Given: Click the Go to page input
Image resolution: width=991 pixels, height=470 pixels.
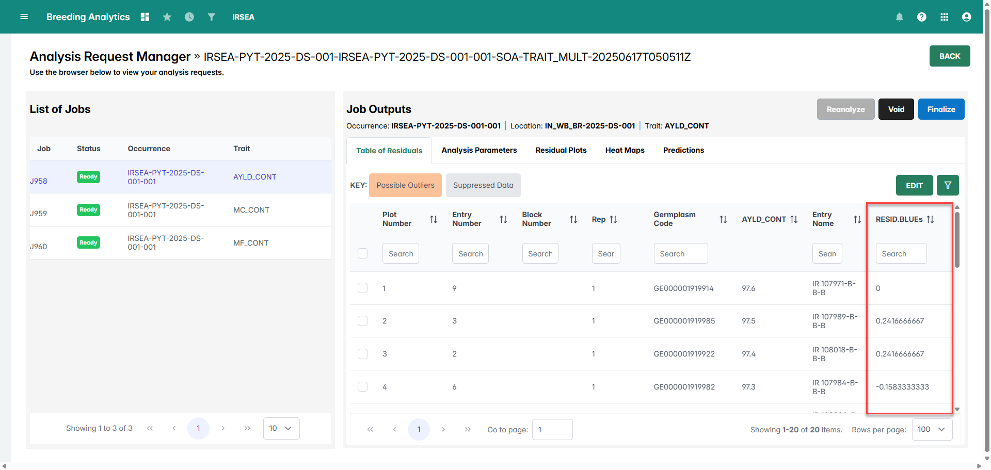Looking at the screenshot, I should 552,429.
